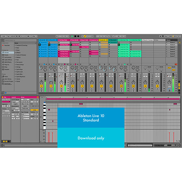Screen dimensions: 182x182
Task: Toggle track 1 activator button
Action: (x=41, y=86)
